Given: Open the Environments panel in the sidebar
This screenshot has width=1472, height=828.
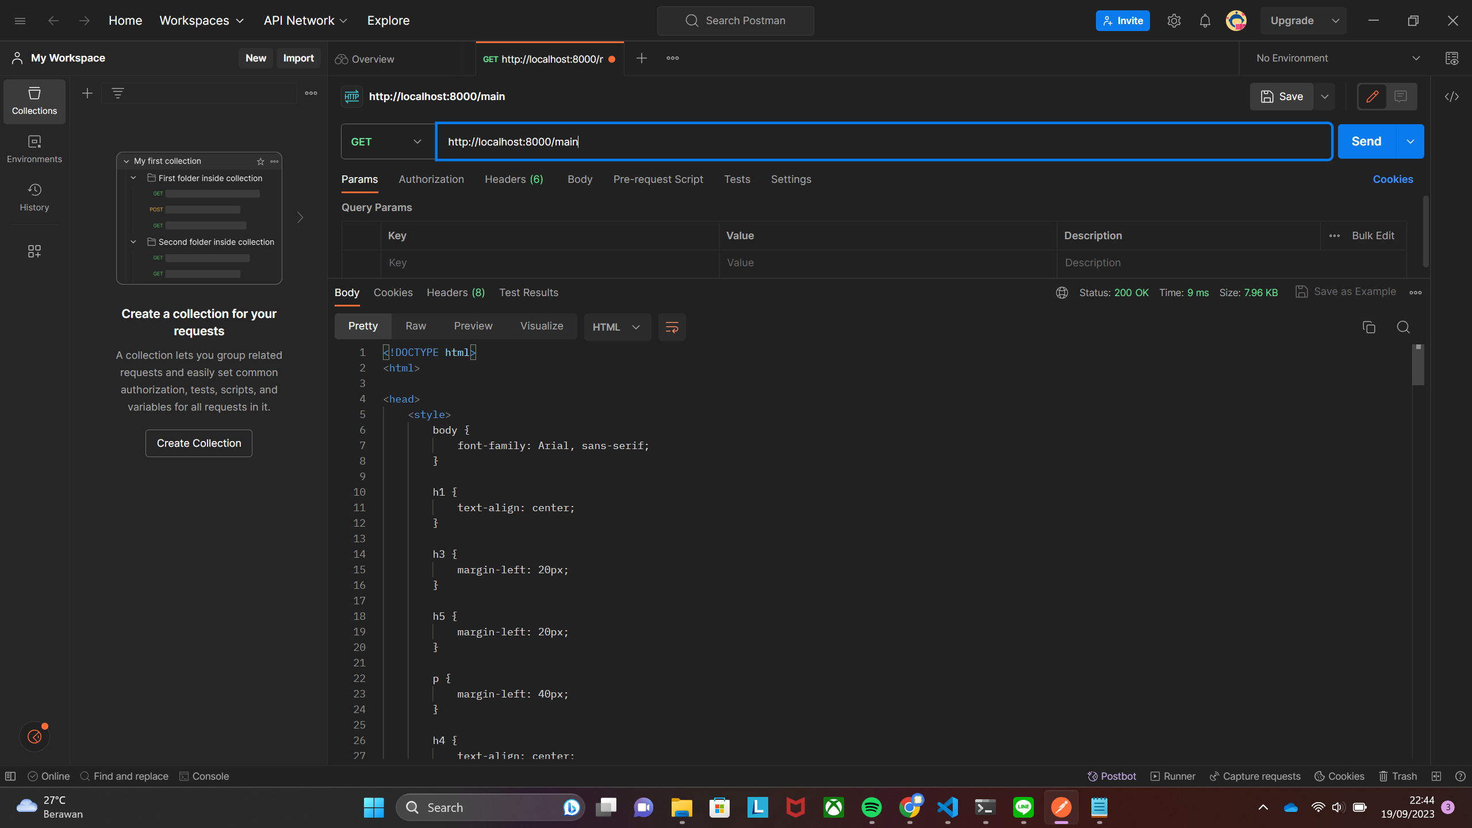Looking at the screenshot, I should point(34,149).
